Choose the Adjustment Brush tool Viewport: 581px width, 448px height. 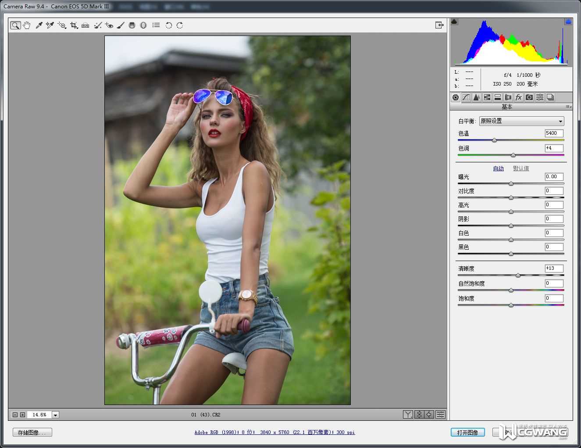(121, 25)
